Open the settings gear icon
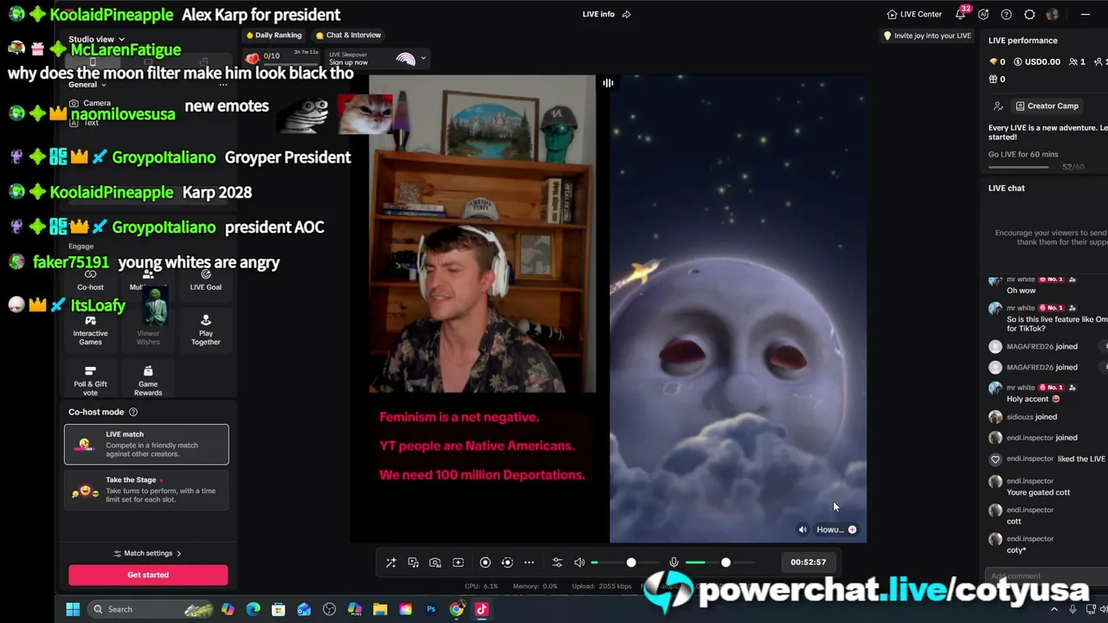1108x623 pixels. pos(1029,14)
